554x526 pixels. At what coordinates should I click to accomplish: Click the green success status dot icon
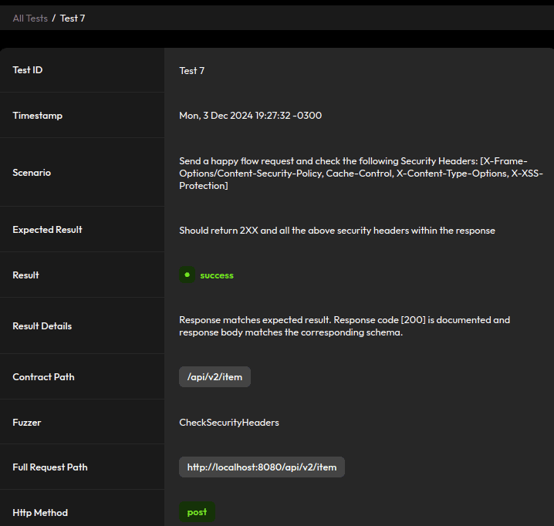click(187, 275)
